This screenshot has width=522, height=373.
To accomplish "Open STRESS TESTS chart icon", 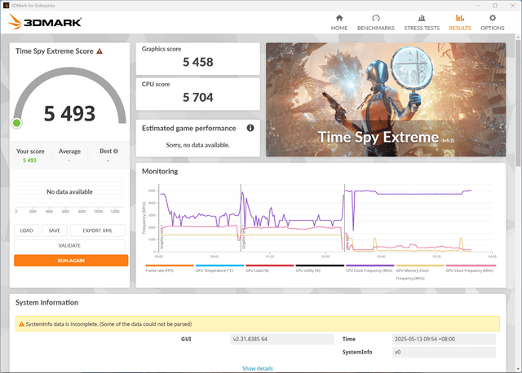I will pyautogui.click(x=422, y=18).
